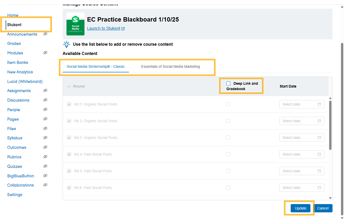Image resolution: width=351 pixels, height=220 pixels.
Task: Click the Start Date column header
Action: (x=288, y=86)
